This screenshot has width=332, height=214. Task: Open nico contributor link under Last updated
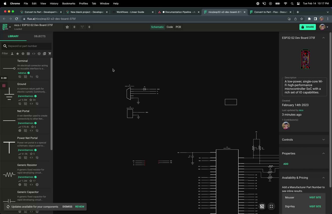tap(301, 110)
